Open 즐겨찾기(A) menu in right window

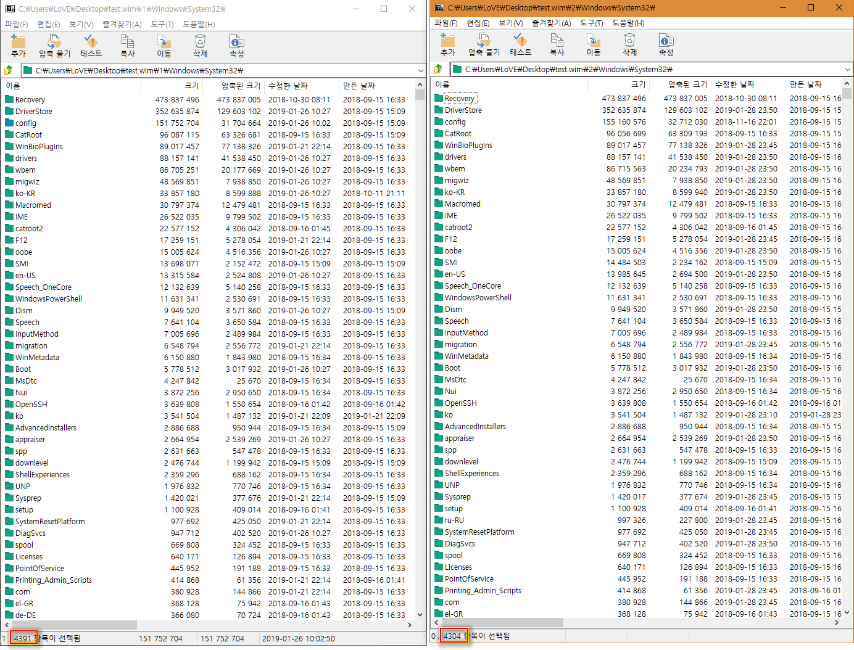551,23
